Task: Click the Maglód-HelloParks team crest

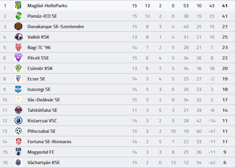Action: 18,6
